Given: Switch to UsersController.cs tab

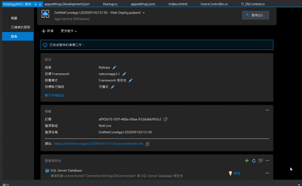Looking at the screenshot, I should [214, 4].
